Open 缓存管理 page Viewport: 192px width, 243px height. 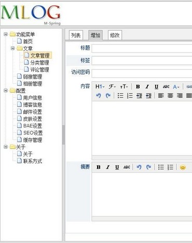[x=30, y=140]
